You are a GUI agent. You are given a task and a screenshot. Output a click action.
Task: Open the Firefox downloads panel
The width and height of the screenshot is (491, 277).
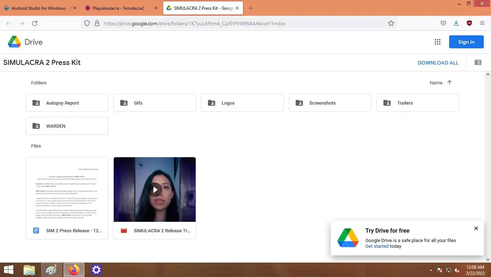pos(456,23)
